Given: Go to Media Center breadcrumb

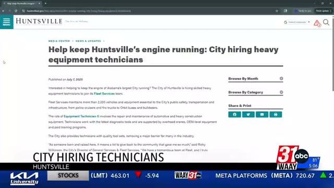Looking at the screenshot, I should (59, 41).
